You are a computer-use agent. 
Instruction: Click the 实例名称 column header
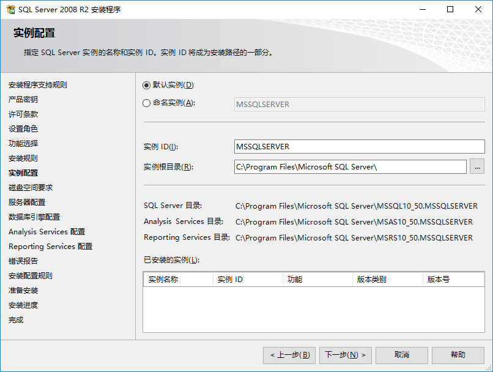[x=178, y=279]
